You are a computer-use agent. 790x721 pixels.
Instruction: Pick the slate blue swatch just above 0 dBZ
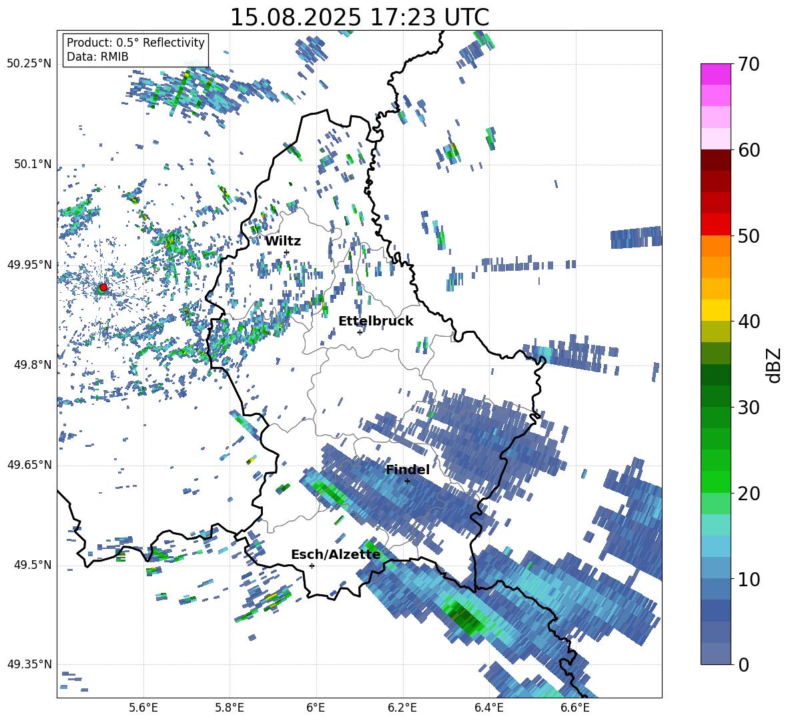pyautogui.click(x=715, y=654)
